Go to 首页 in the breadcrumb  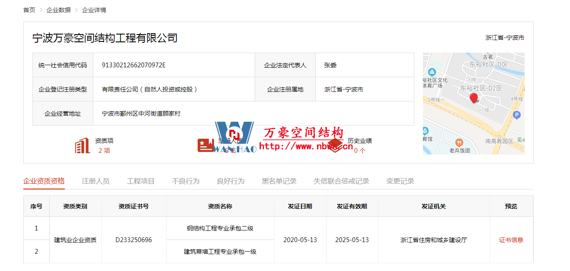click(x=29, y=10)
